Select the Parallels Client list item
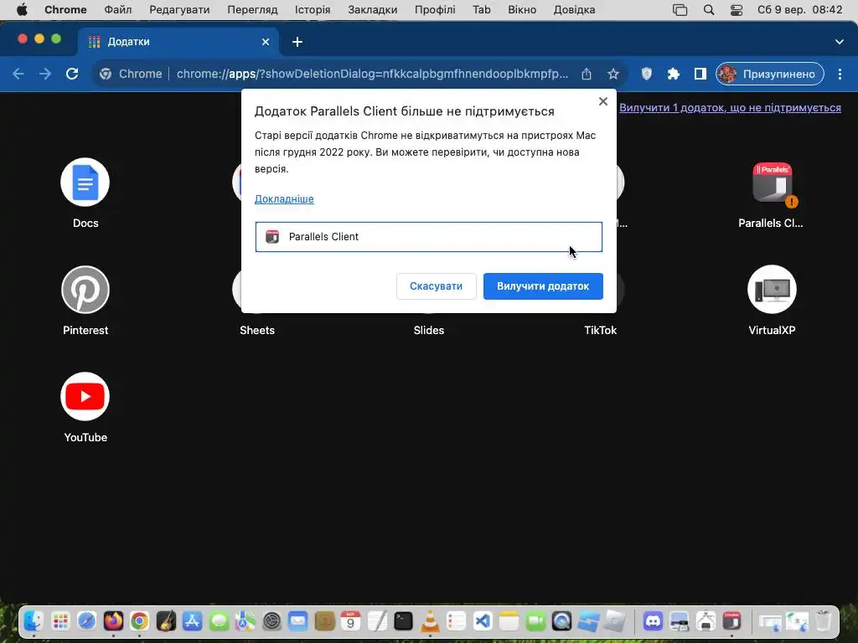This screenshot has width=858, height=643. [x=428, y=237]
